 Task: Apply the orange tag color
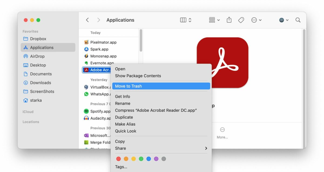click(126, 159)
